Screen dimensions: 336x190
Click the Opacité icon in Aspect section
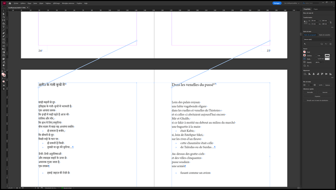304,62
